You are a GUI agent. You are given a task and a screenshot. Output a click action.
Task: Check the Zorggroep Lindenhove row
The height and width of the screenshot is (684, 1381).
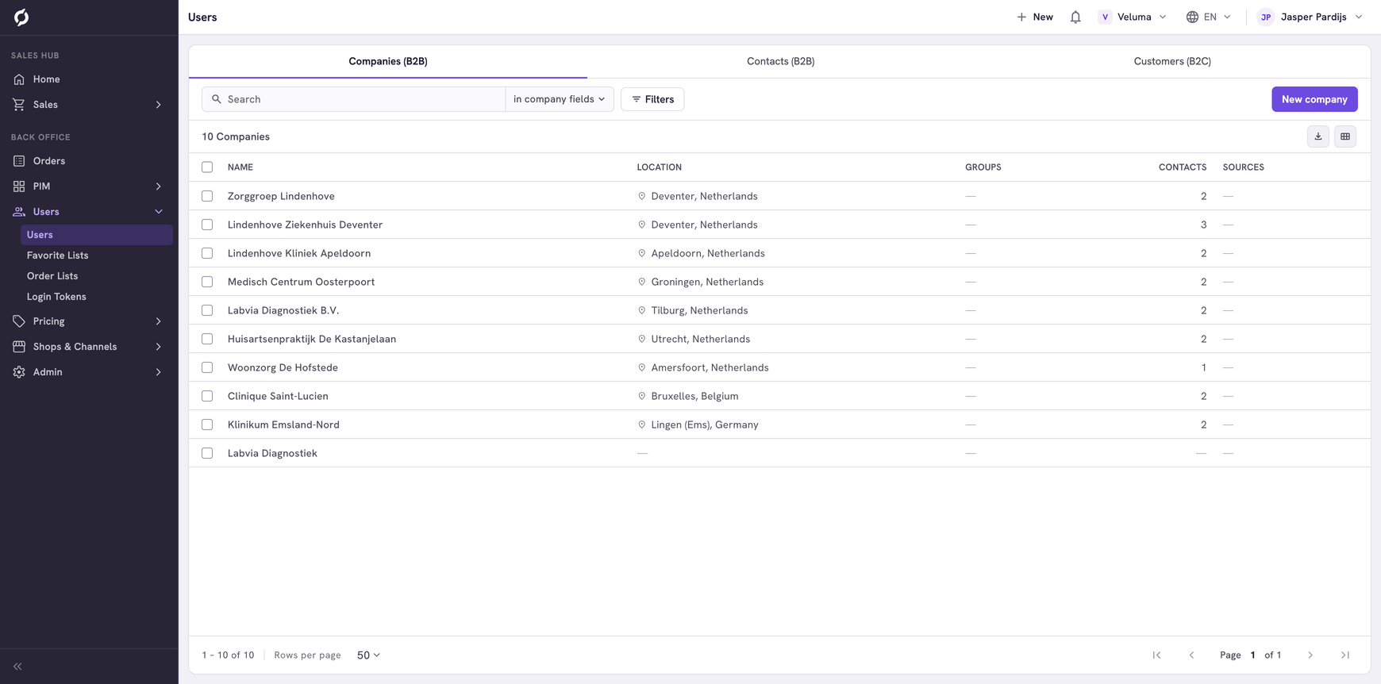(207, 196)
